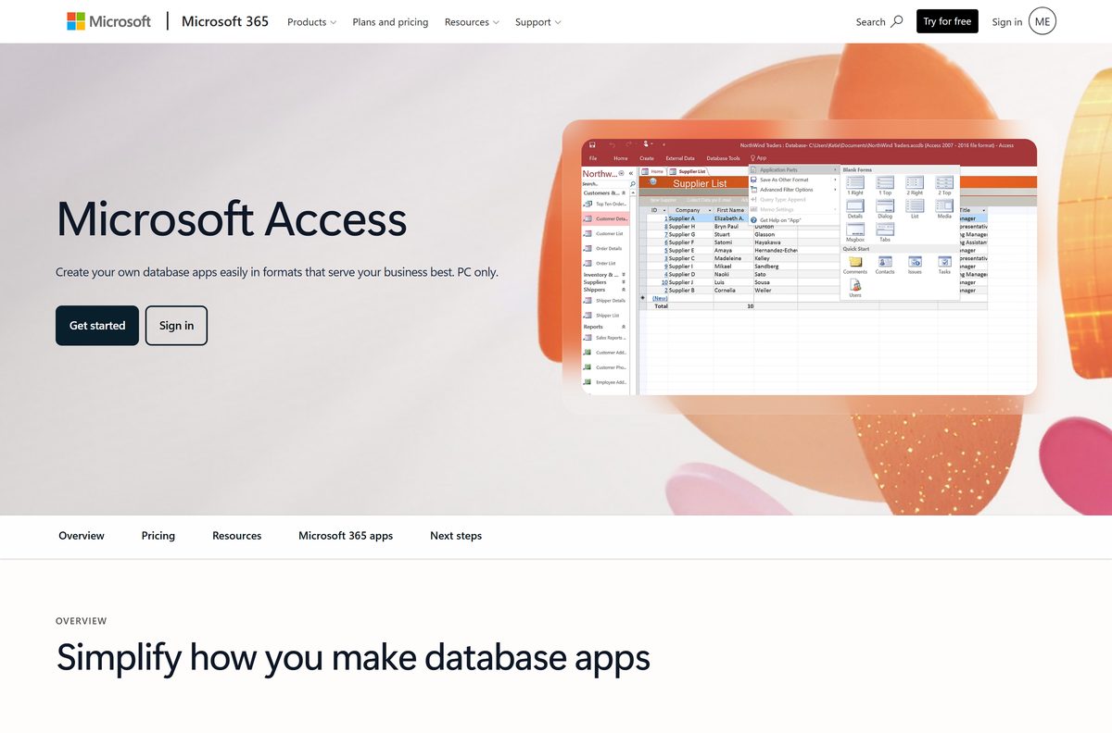Expand the Products dropdown menu

(x=311, y=22)
